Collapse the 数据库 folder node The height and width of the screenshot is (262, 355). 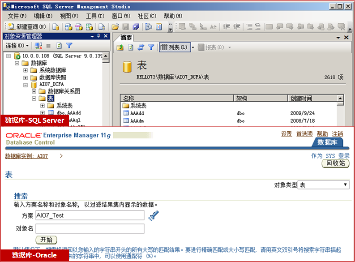pos(17,63)
